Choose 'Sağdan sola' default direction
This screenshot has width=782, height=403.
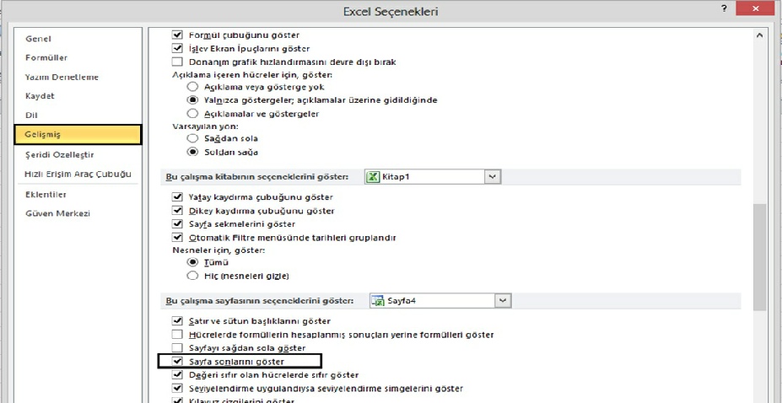point(192,138)
